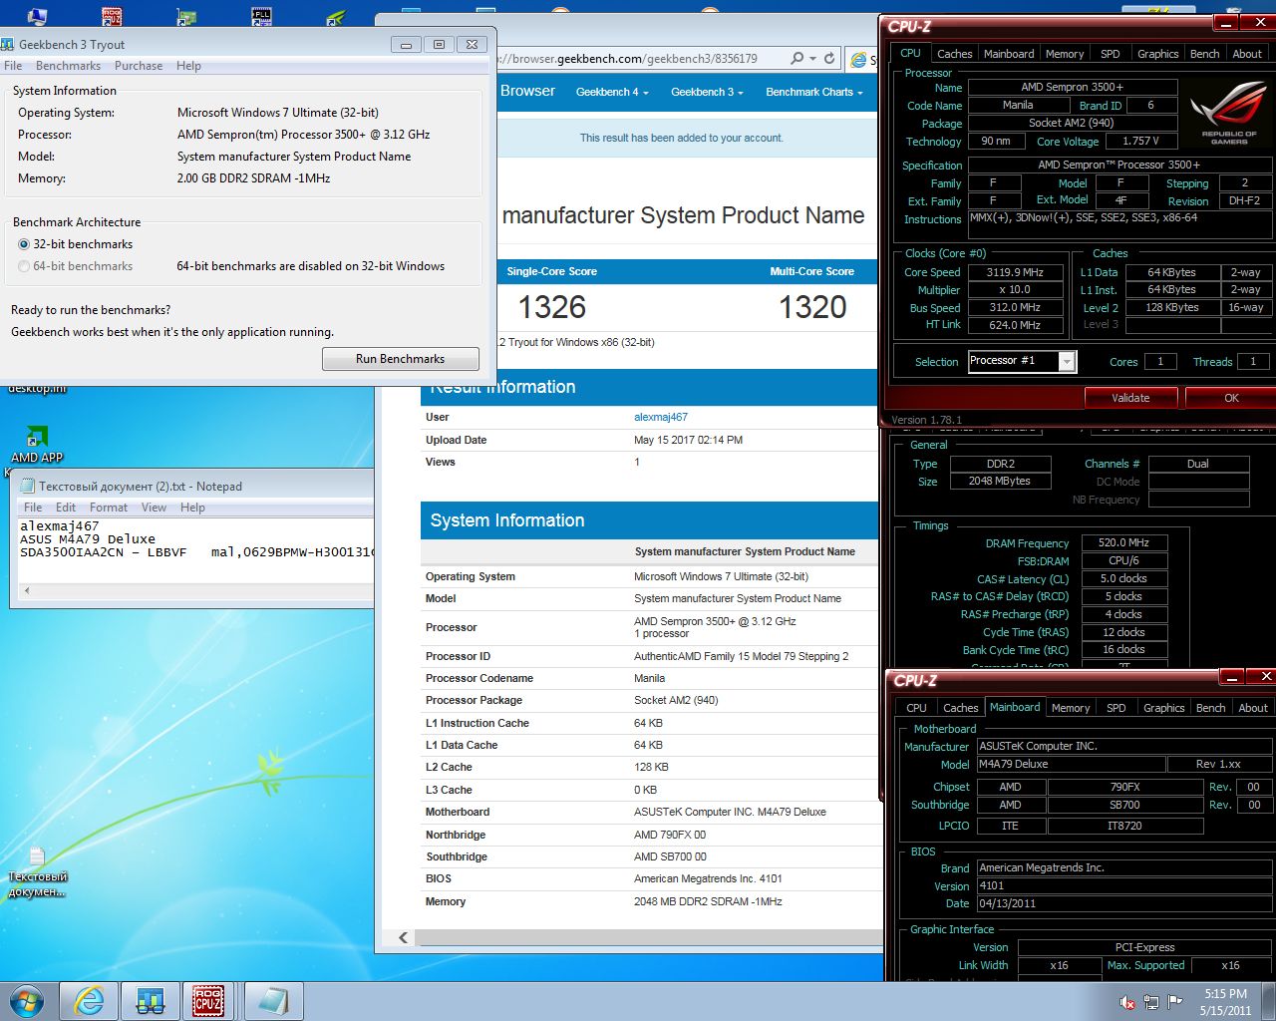The height and width of the screenshot is (1021, 1276).
Task: Click the taskbar clock showing 5:15 PM
Action: pyautogui.click(x=1225, y=1002)
